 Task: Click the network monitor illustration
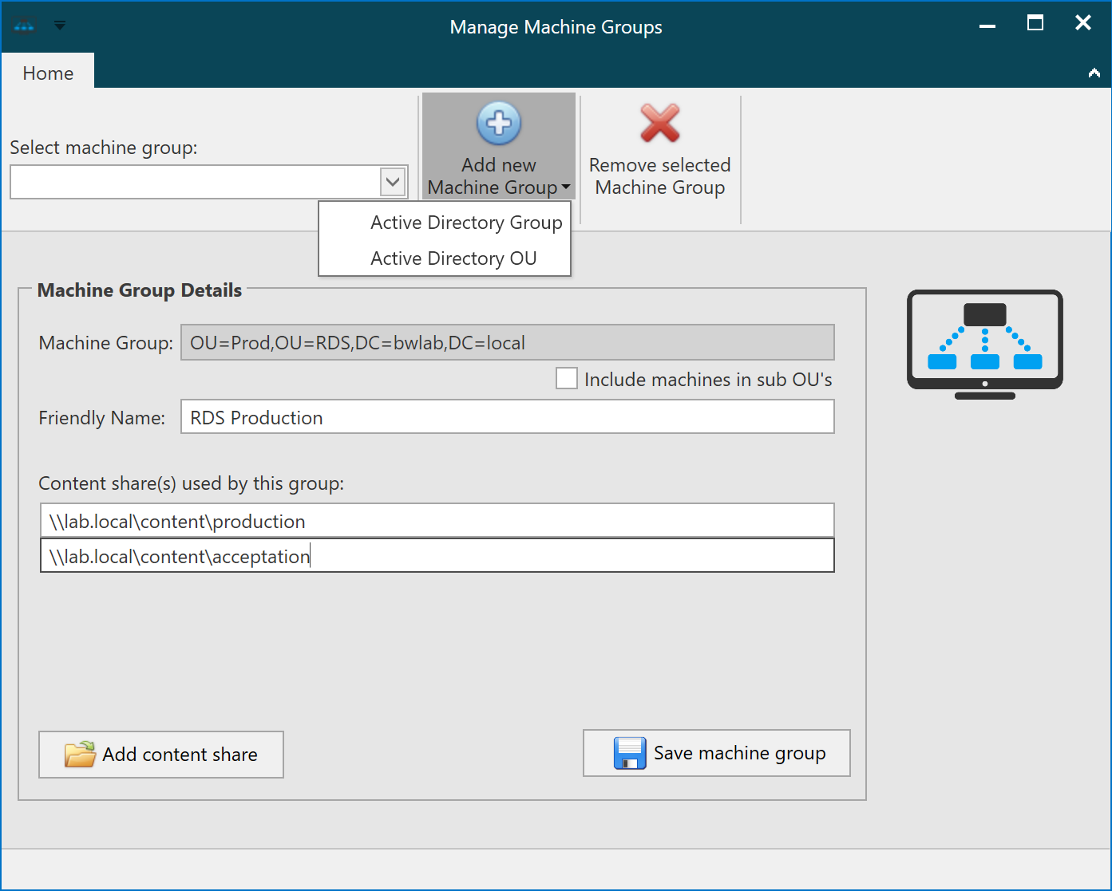click(x=984, y=344)
